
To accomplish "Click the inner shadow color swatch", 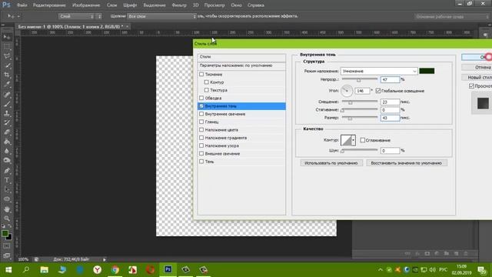I will click(427, 71).
